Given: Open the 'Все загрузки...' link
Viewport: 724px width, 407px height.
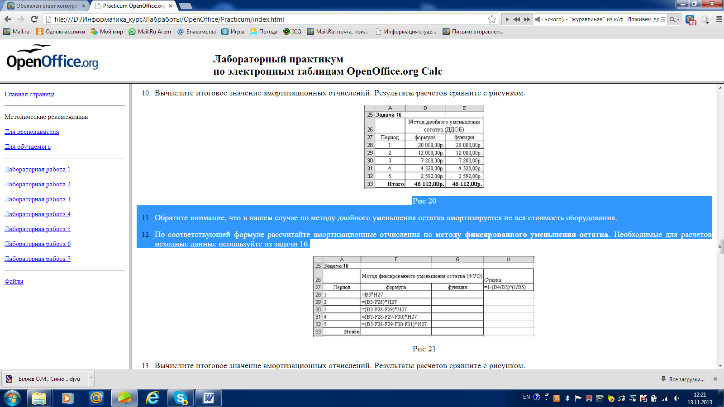Looking at the screenshot, I should tap(686, 379).
